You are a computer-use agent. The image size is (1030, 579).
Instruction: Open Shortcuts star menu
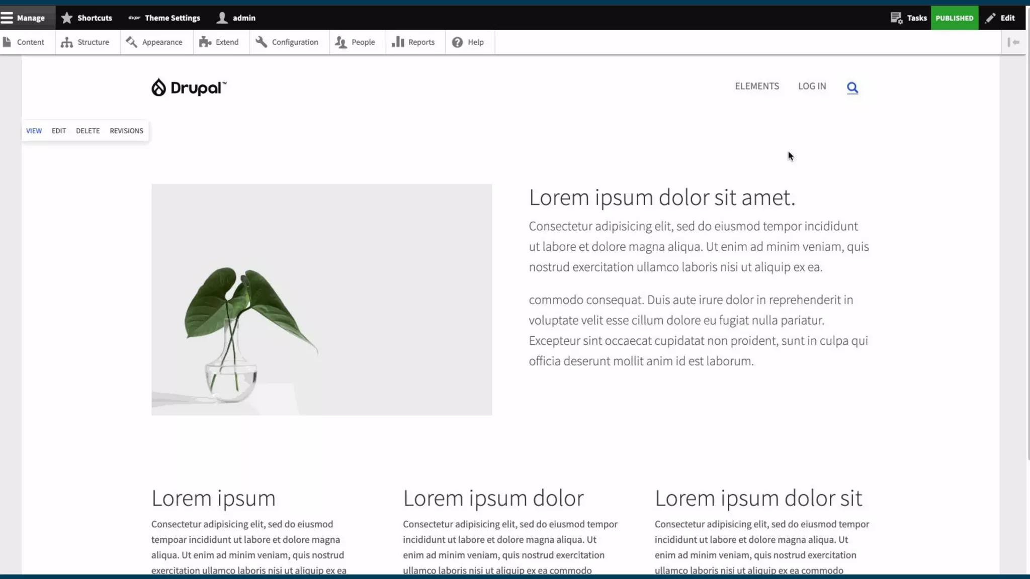coord(87,18)
